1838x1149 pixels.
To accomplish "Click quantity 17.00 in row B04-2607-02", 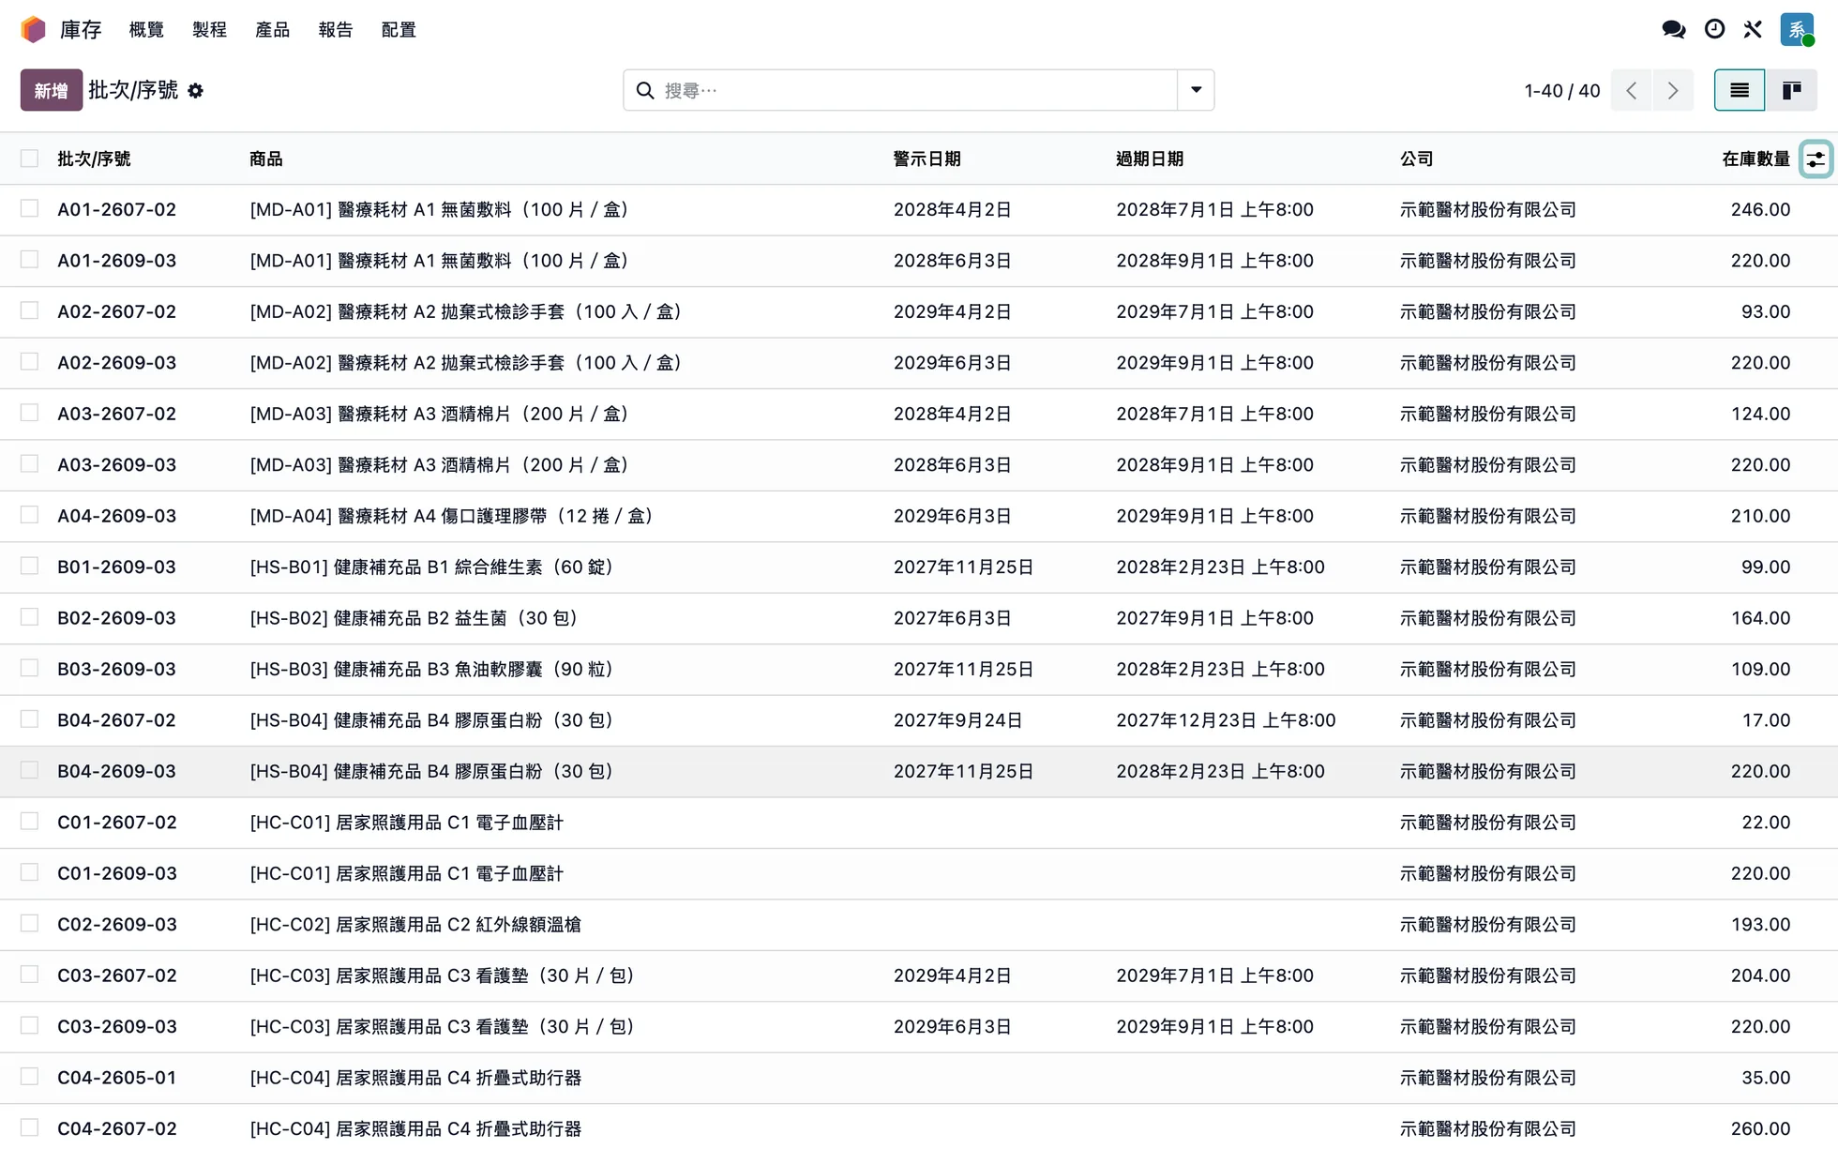I will 1766,719.
